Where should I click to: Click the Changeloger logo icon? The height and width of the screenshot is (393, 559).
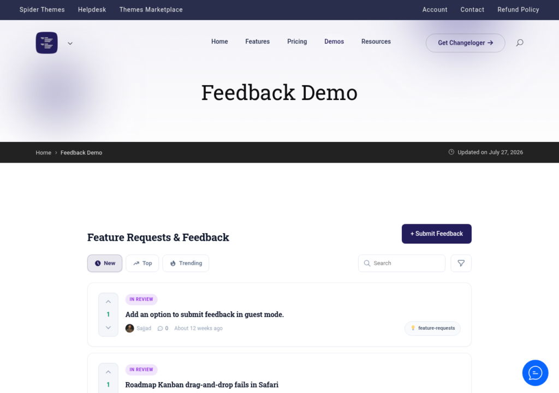click(x=47, y=43)
